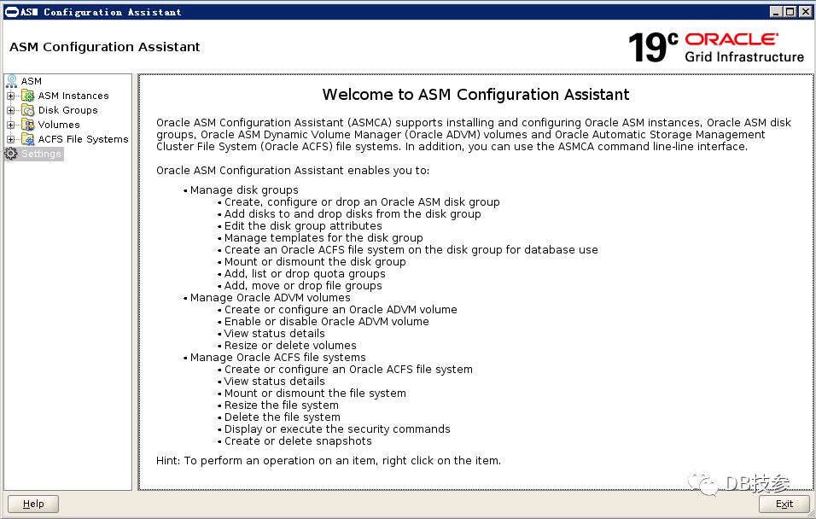
Task: Click the Oracle 19c Grid Infrastructure logo
Action: (x=715, y=47)
